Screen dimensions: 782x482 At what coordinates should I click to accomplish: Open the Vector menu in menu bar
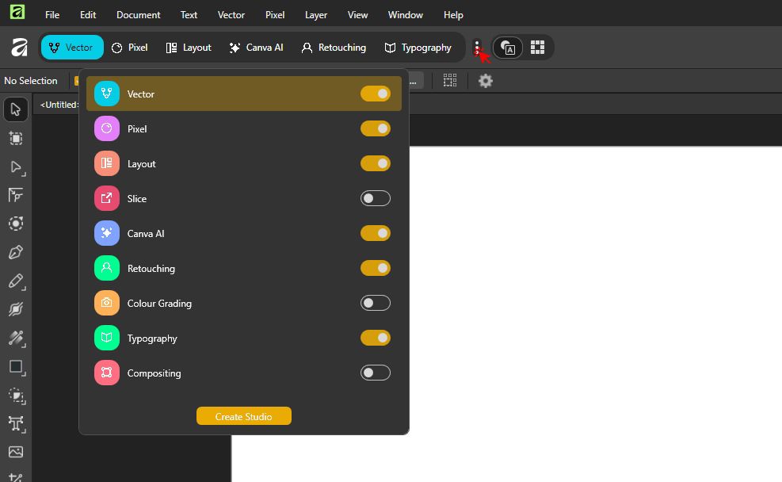point(231,15)
